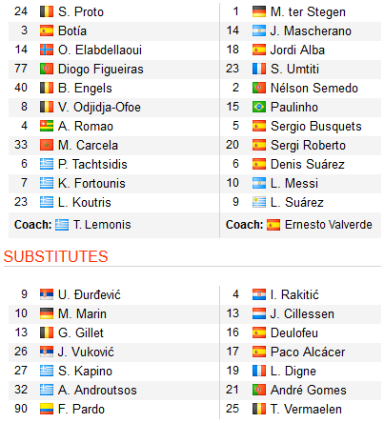Click the Colombian flag beside F. Pardo
Screen dimensions: 384x423
click(x=47, y=409)
